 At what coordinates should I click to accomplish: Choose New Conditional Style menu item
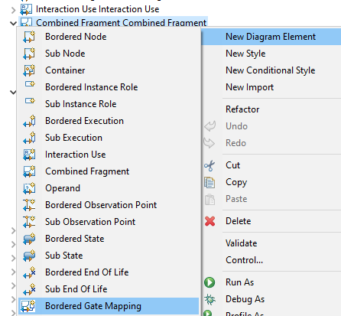(x=271, y=70)
